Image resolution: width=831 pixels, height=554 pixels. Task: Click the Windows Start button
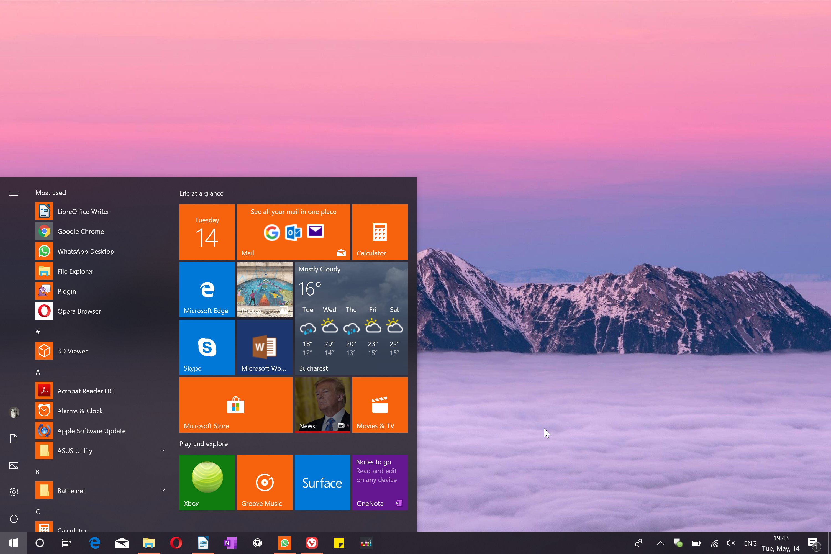click(x=13, y=543)
